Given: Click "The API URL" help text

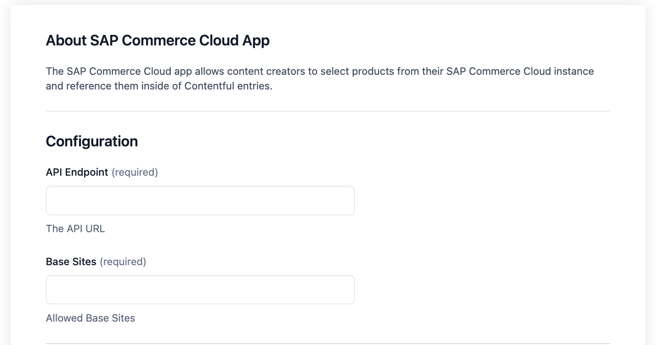Looking at the screenshot, I should coord(75,228).
